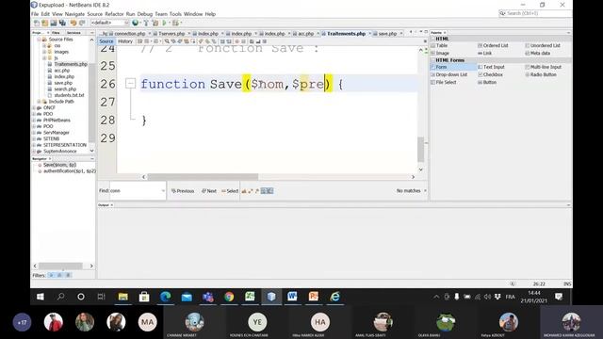Click the regular expression icon in find bar
603x339 pixels.
pos(257,191)
